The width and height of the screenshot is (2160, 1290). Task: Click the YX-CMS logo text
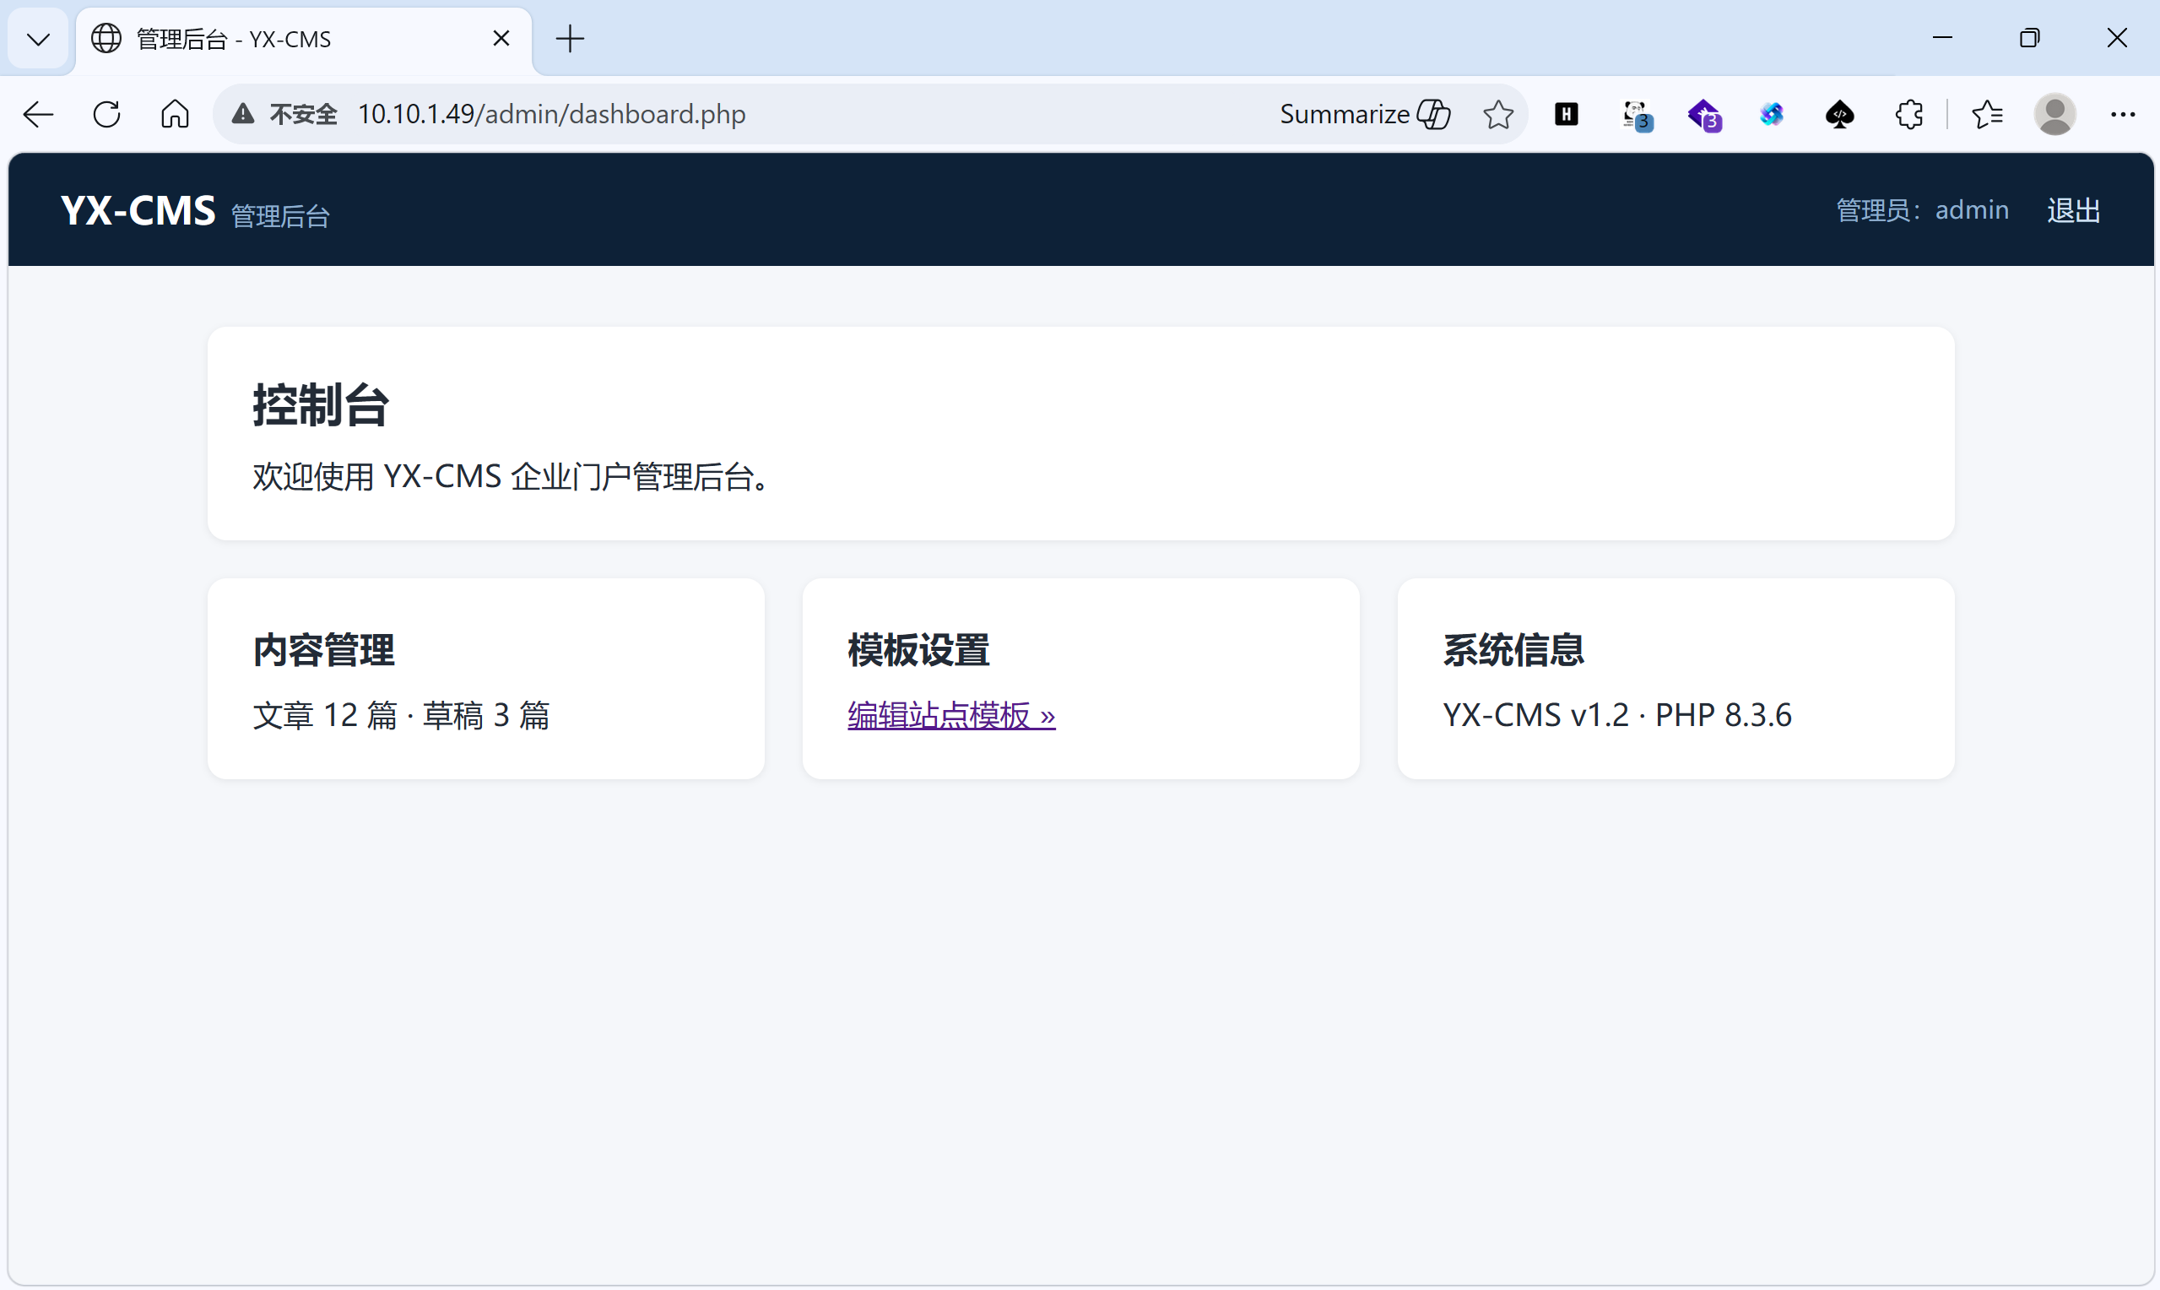(138, 210)
